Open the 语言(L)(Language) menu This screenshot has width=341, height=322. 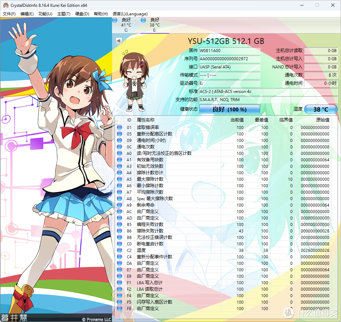[x=130, y=14]
